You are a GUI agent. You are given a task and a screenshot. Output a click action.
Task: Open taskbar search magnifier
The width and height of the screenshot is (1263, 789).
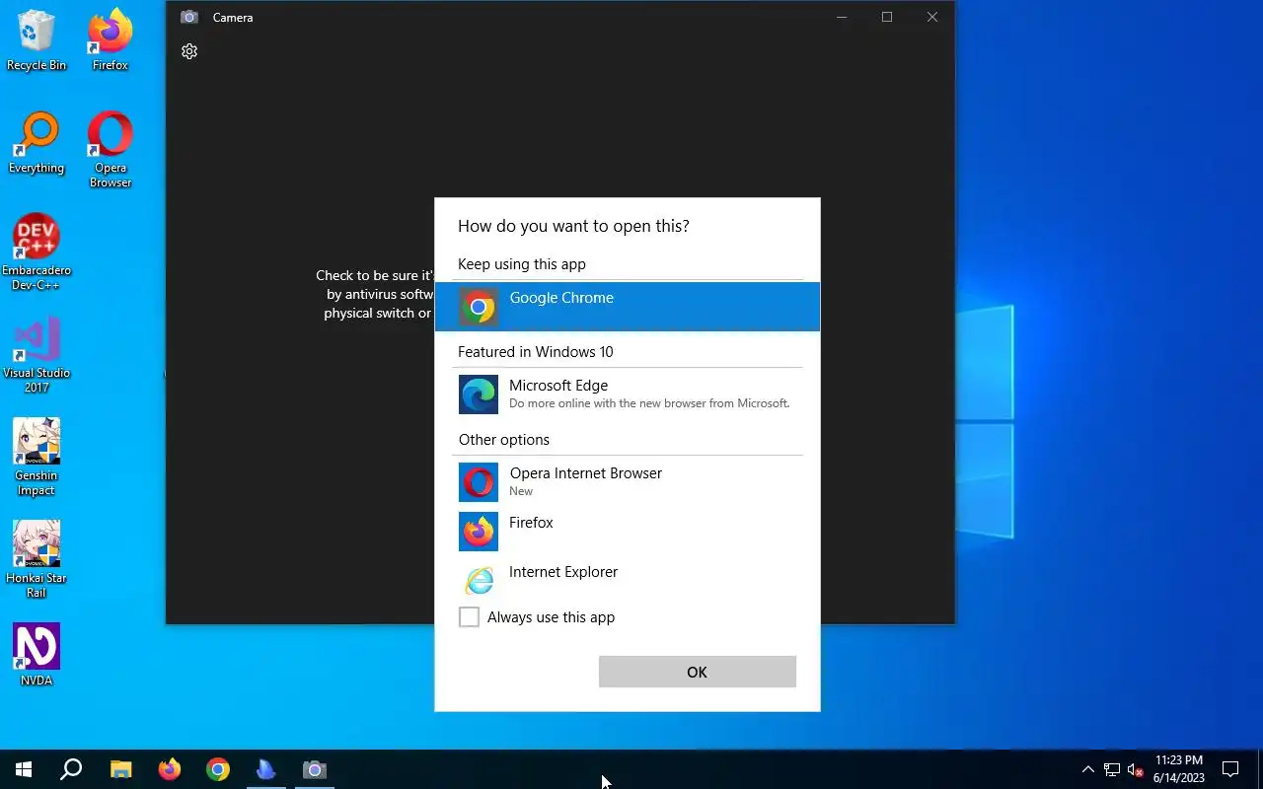pyautogui.click(x=71, y=769)
